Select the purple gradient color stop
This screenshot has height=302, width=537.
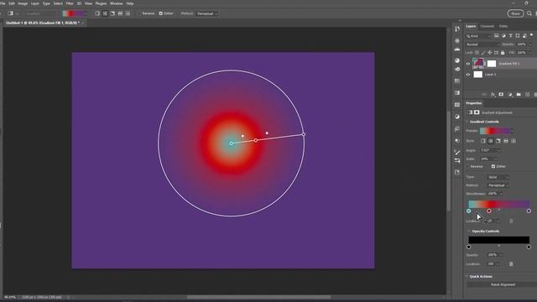point(529,211)
